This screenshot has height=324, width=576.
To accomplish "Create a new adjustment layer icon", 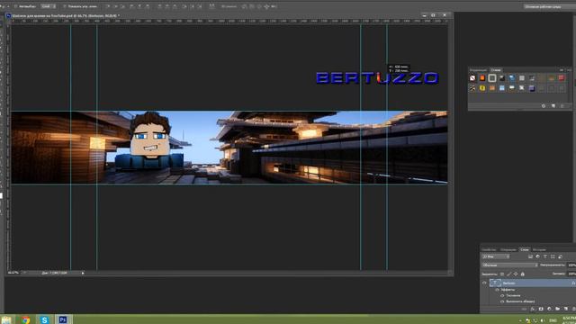I will [549, 309].
